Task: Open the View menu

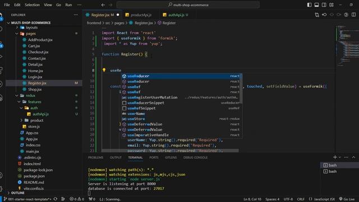Action: pos(48,5)
